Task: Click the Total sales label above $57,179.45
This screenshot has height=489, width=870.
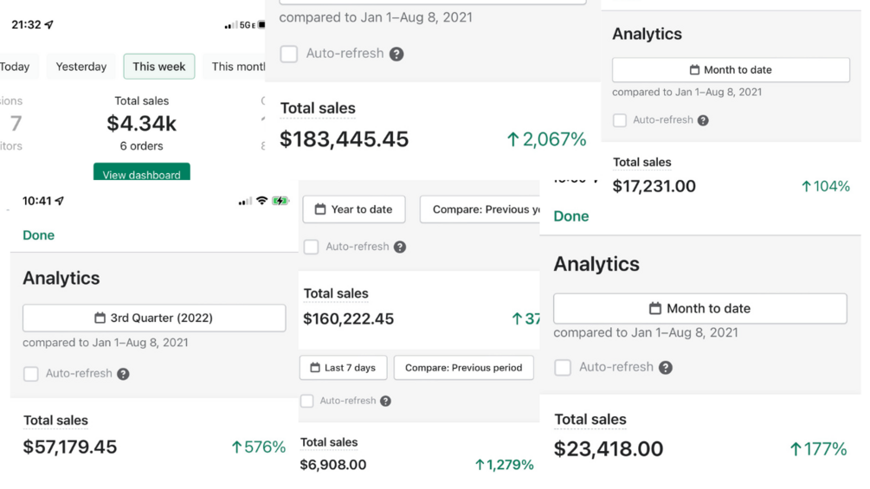Action: coord(55,421)
